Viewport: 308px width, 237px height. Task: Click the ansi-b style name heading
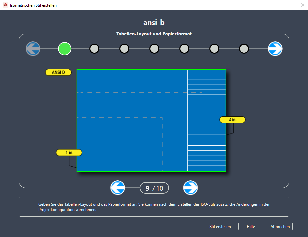(154, 22)
